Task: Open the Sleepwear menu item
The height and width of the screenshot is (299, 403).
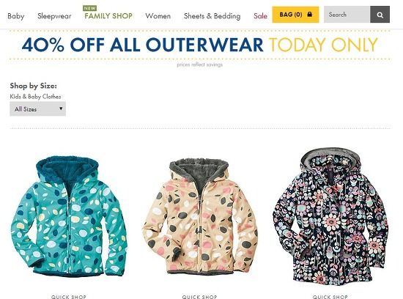Action: [54, 16]
